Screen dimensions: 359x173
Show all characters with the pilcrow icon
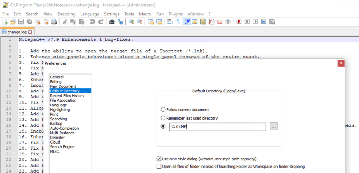point(178,22)
